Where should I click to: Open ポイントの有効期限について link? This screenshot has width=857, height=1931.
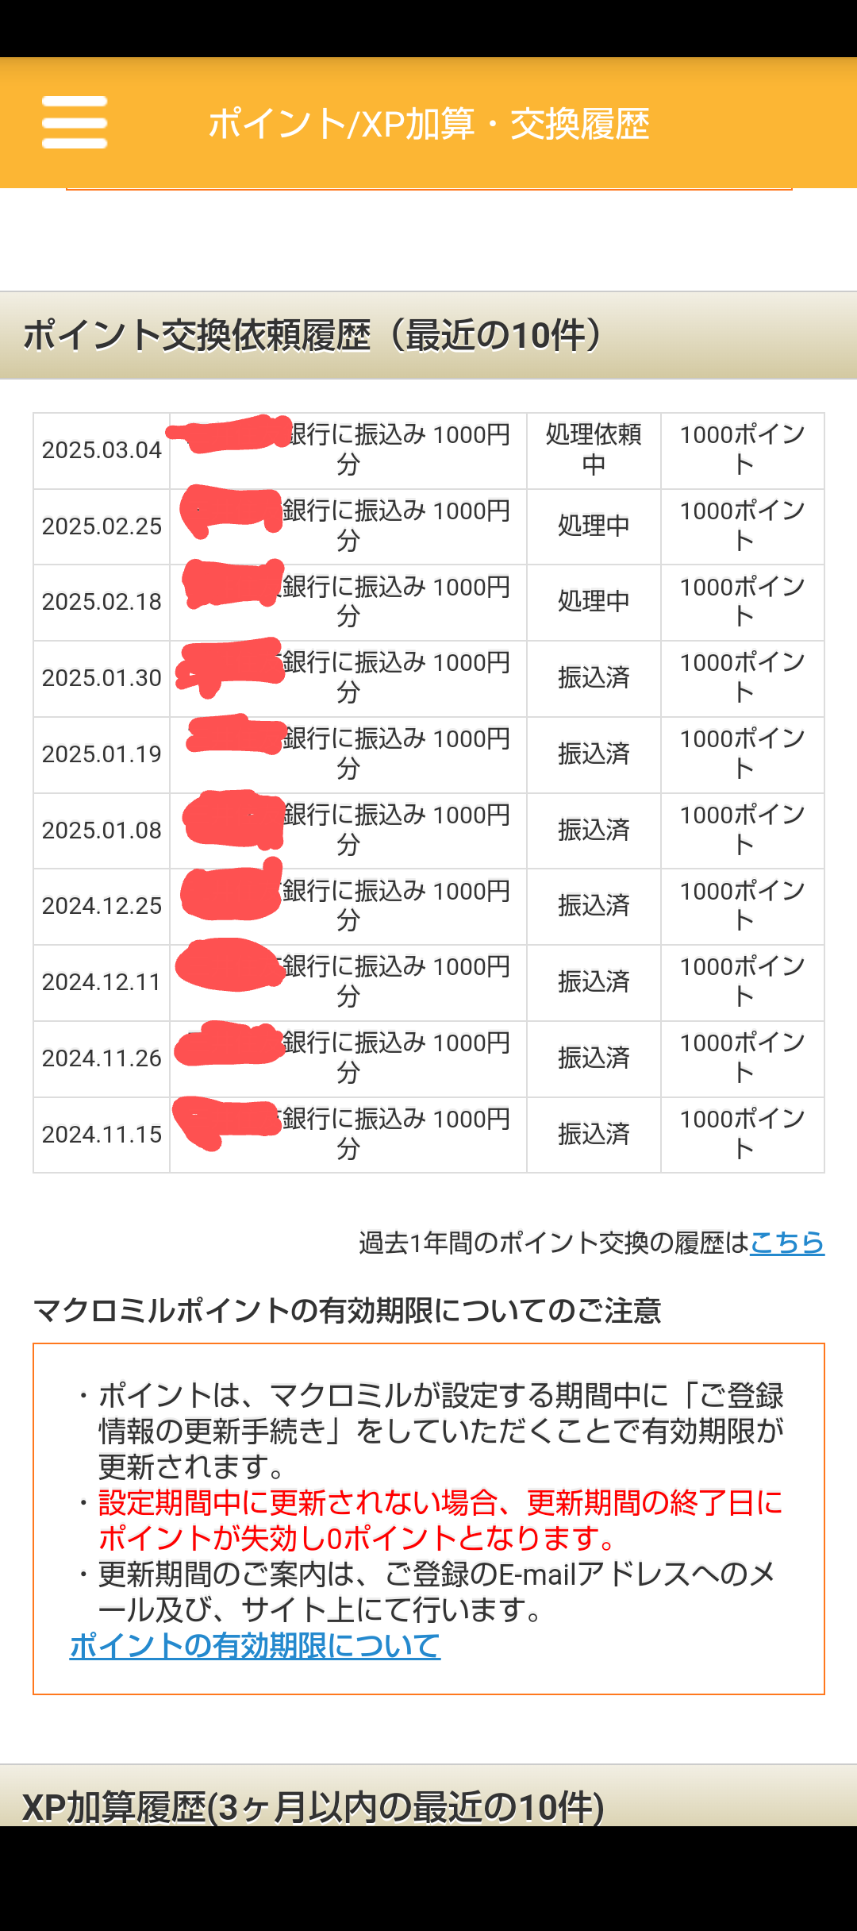255,1645
